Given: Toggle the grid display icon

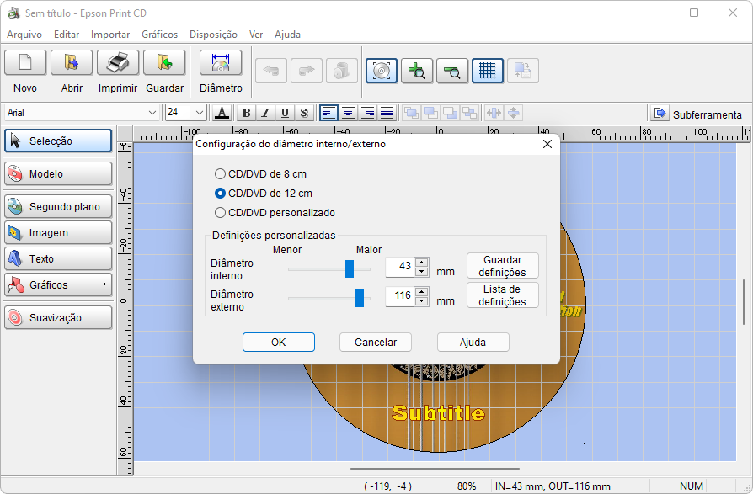Looking at the screenshot, I should [x=488, y=71].
